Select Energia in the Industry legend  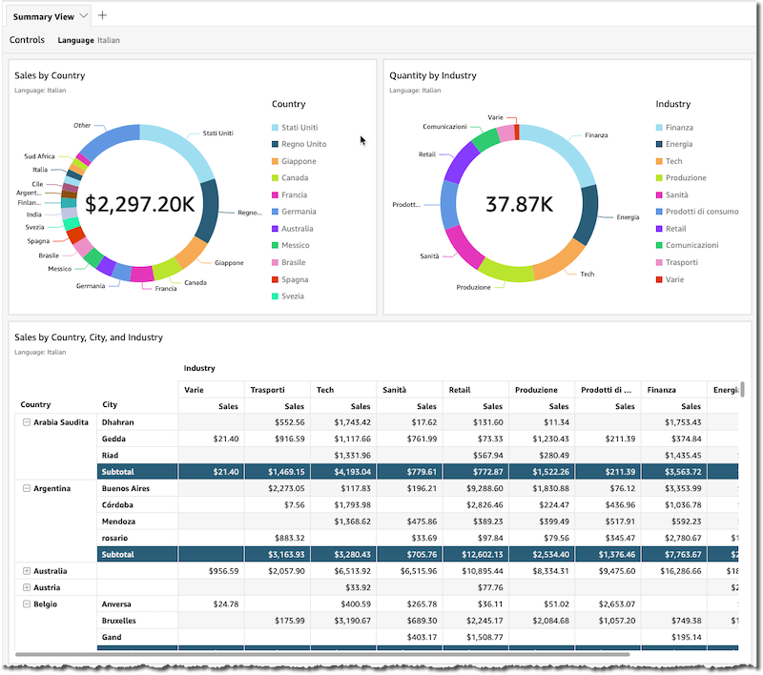pos(679,144)
